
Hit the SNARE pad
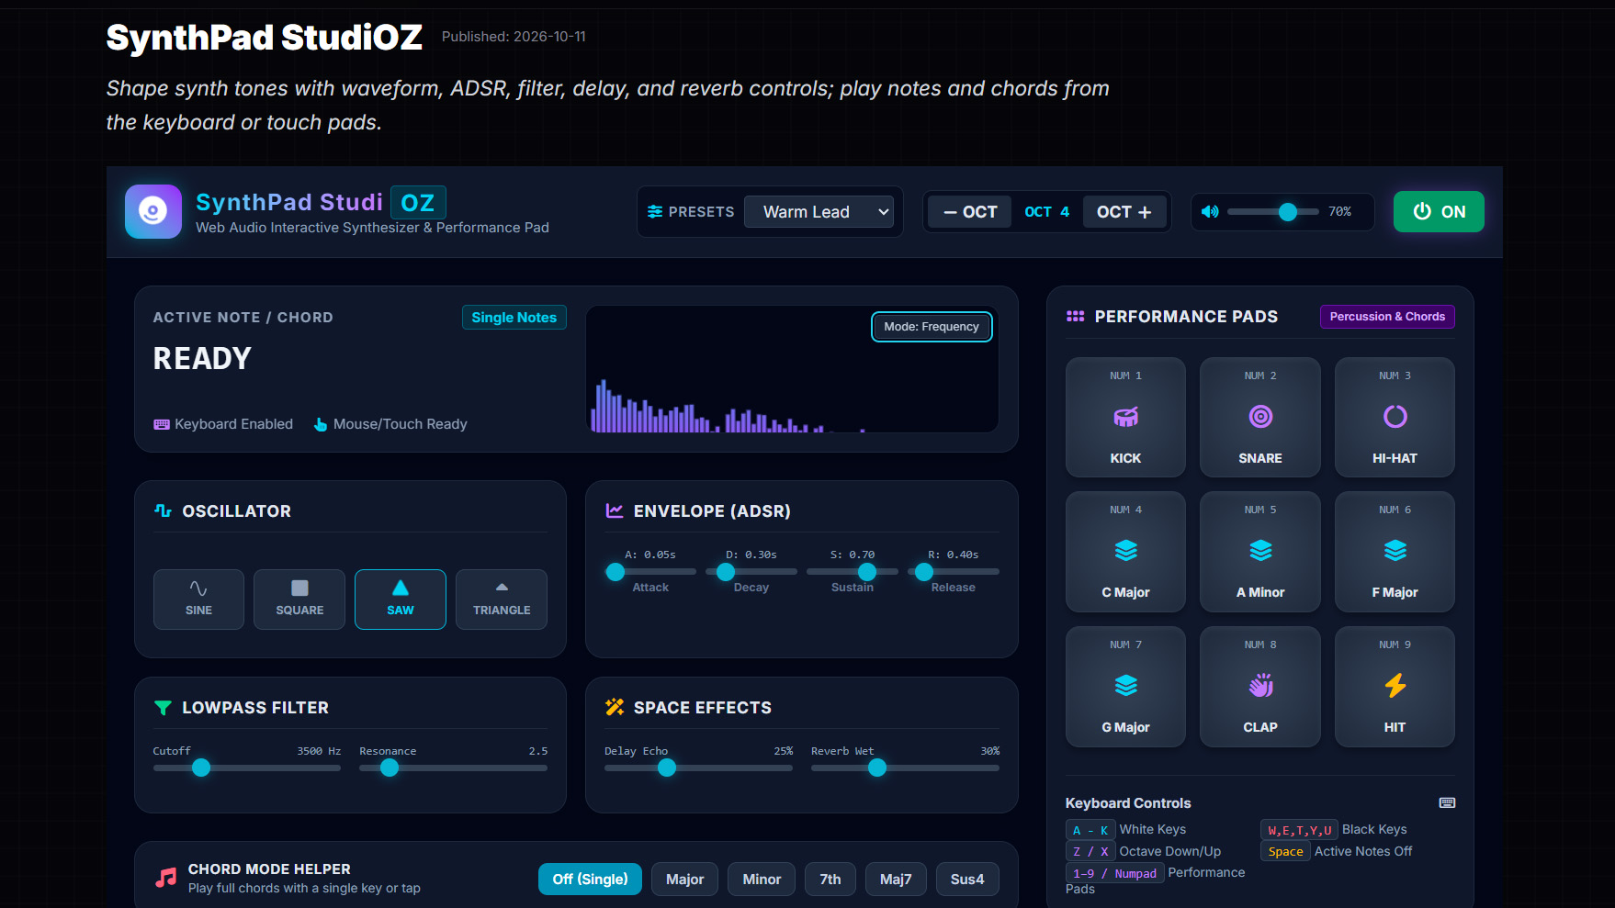(1260, 417)
